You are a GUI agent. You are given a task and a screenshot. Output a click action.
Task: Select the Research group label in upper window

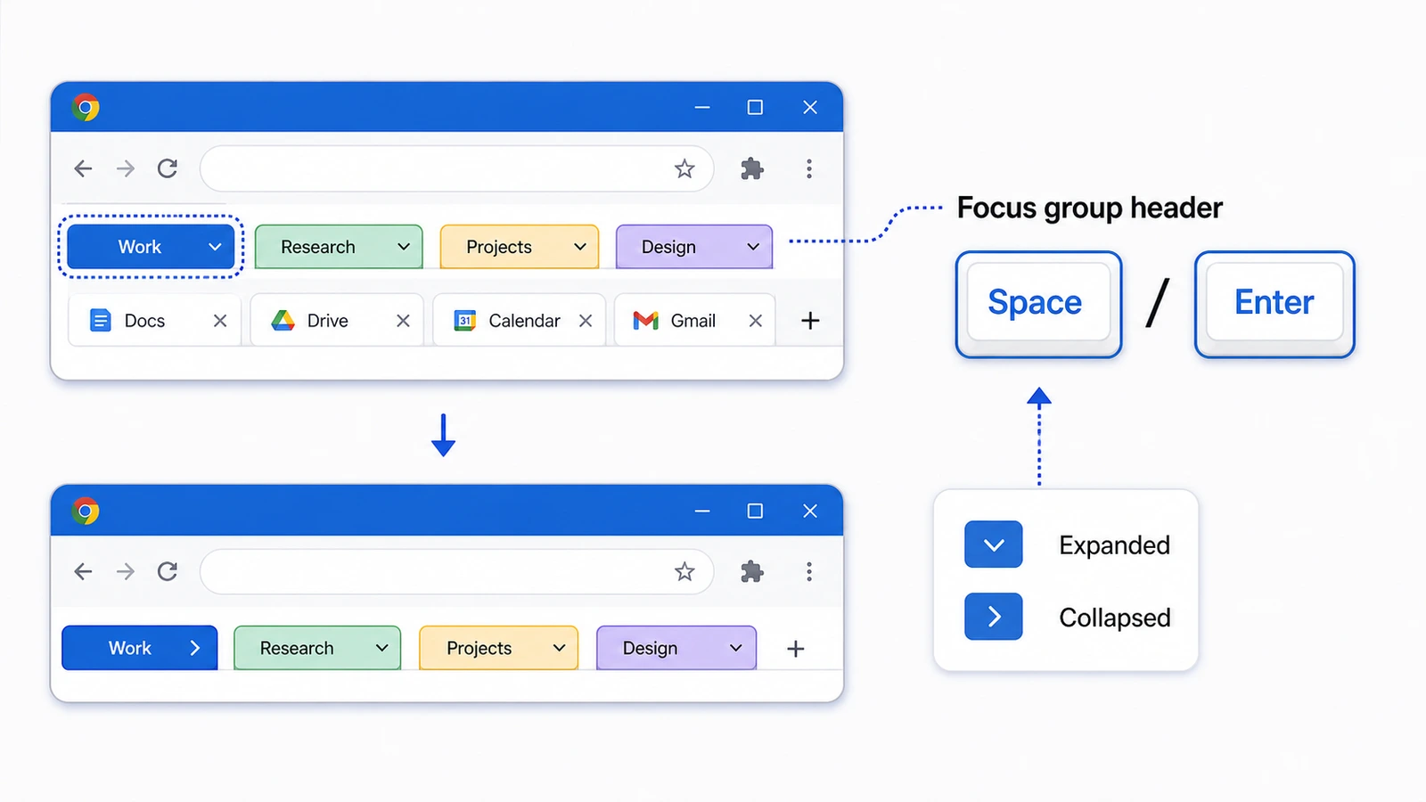point(318,247)
